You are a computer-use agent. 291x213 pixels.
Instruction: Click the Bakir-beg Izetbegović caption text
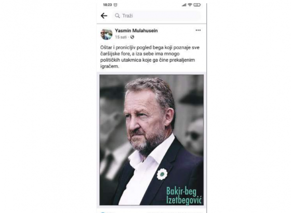point(184,195)
